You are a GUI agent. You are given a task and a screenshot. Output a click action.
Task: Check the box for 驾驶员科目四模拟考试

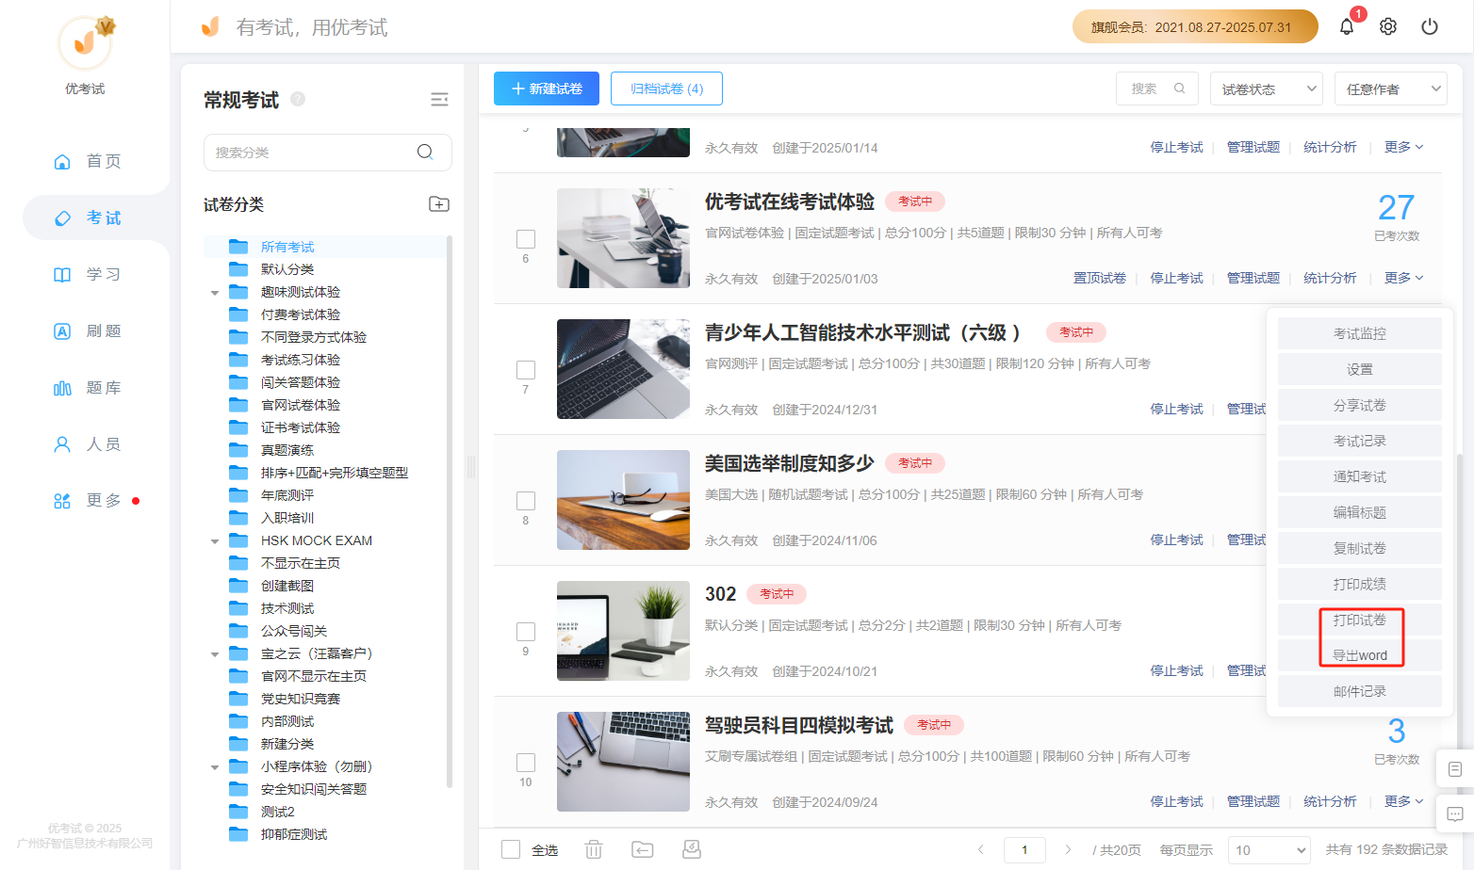[x=526, y=763]
